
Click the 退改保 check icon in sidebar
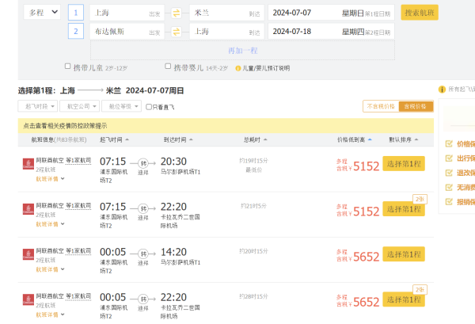click(449, 173)
